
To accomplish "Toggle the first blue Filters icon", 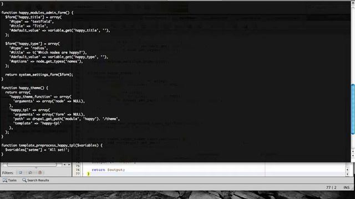I will pyautogui.click(x=21, y=173).
